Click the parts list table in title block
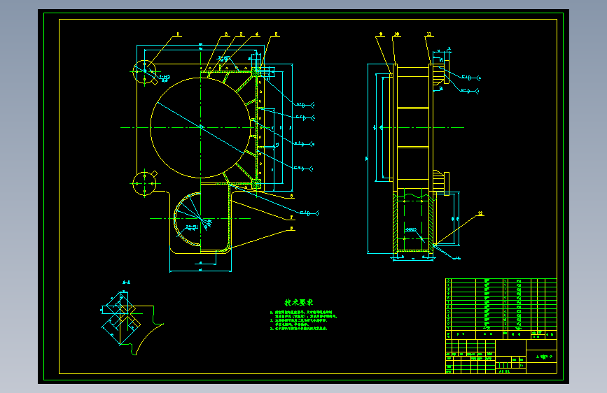The width and height of the screenshot is (607, 393). tap(501, 308)
